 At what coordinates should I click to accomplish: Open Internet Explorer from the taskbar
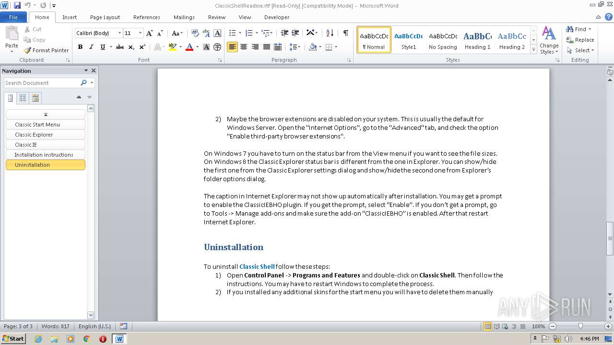(x=38, y=339)
